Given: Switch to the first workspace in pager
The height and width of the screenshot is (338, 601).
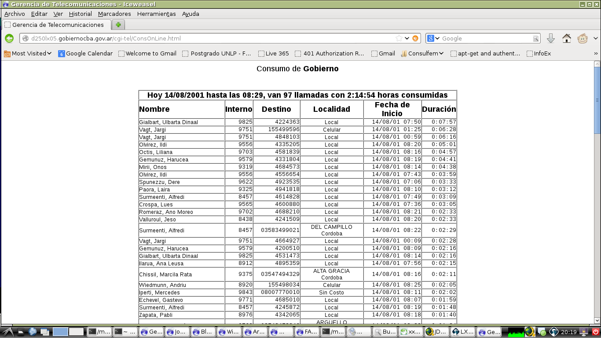Looking at the screenshot, I should (61, 332).
